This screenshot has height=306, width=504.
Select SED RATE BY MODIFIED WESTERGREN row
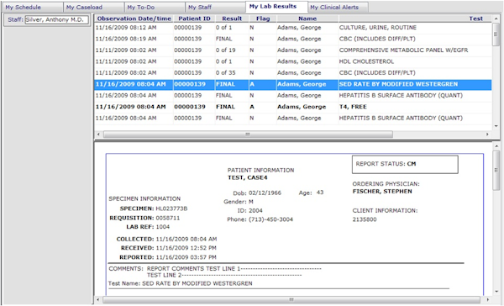click(x=293, y=84)
